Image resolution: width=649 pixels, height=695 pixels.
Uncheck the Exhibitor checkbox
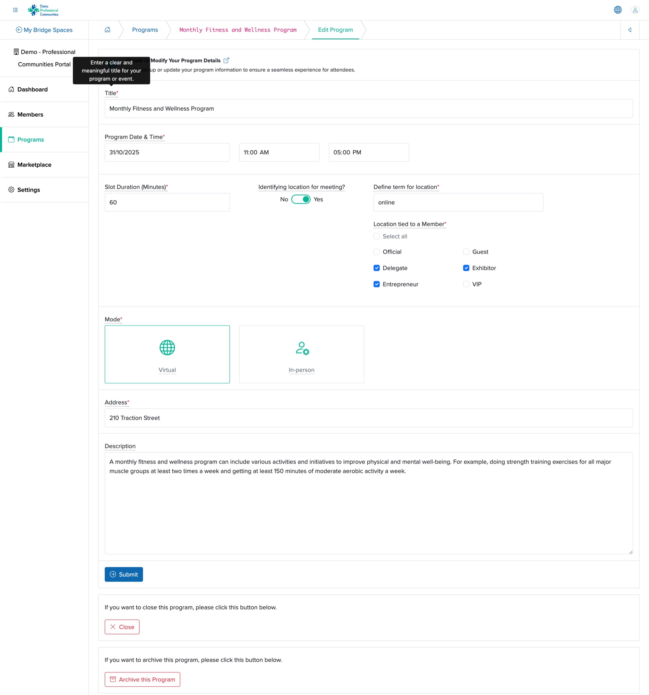click(466, 268)
